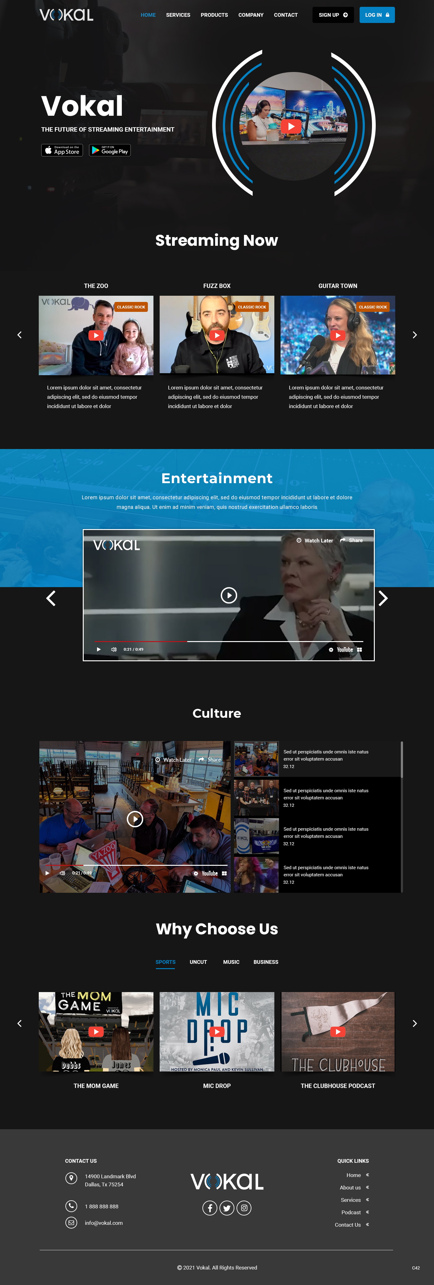Switch to the SPORTS tab
Image resolution: width=434 pixels, height=1285 pixels.
tap(166, 962)
